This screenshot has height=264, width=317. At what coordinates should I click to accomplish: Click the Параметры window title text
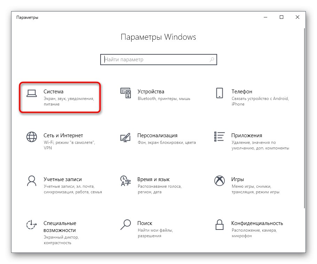tap(27, 17)
